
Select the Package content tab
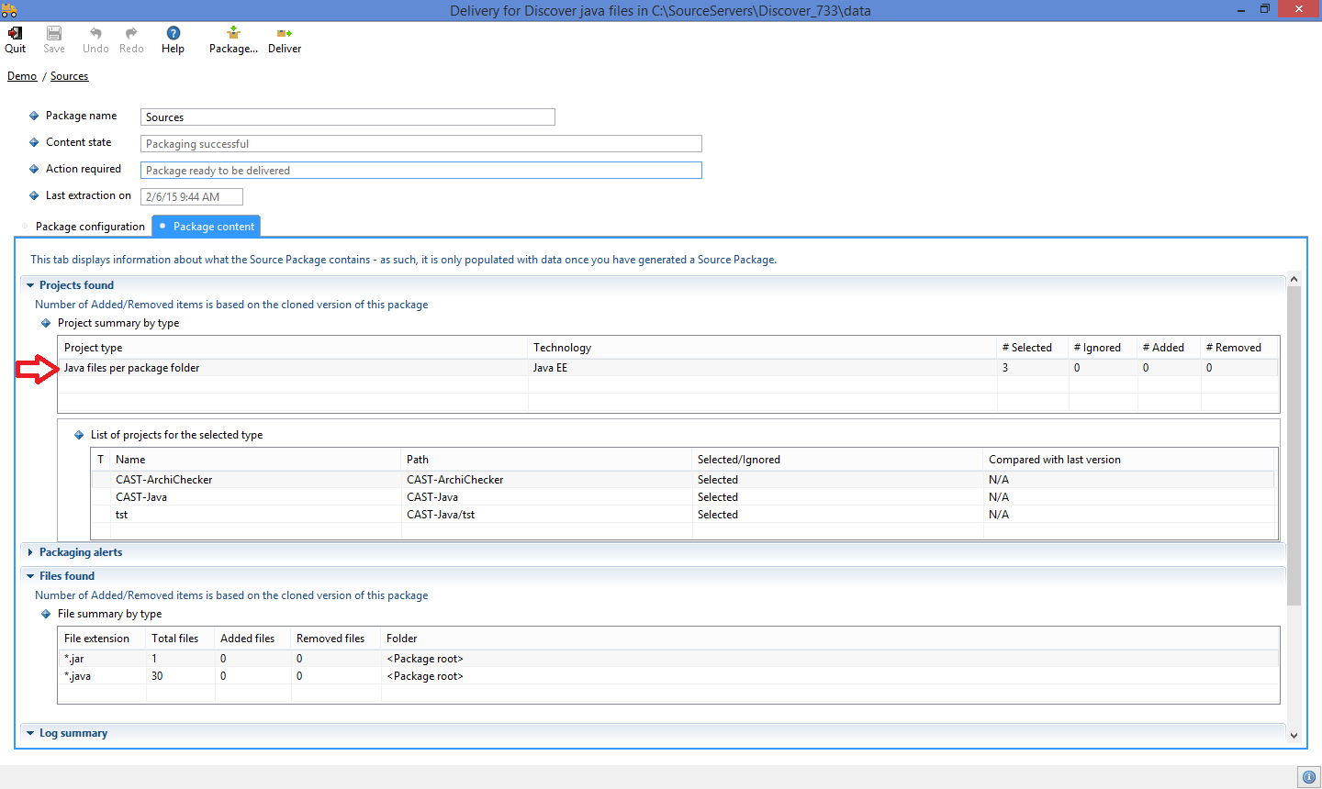(213, 227)
